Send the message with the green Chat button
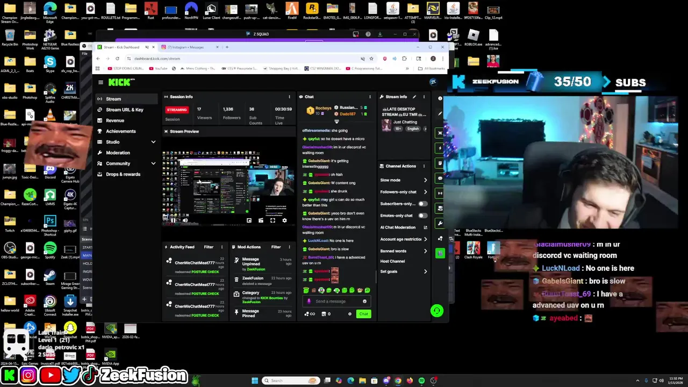688x387 pixels. click(363, 314)
